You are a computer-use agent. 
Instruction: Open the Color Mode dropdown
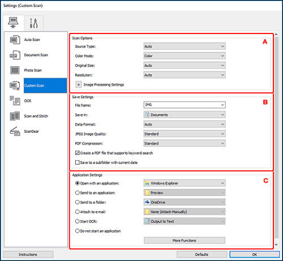tap(185, 56)
